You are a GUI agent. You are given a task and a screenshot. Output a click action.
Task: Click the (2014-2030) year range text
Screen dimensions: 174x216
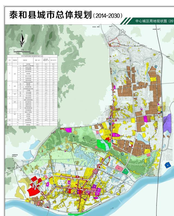point(107,16)
